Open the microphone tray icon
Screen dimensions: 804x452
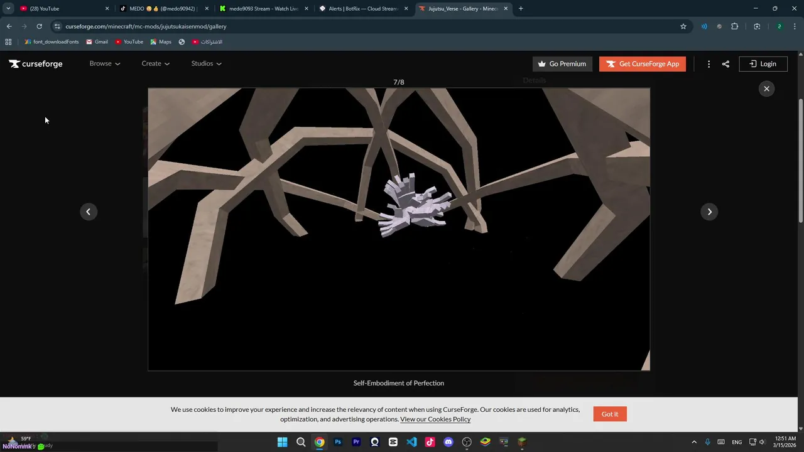point(708,442)
